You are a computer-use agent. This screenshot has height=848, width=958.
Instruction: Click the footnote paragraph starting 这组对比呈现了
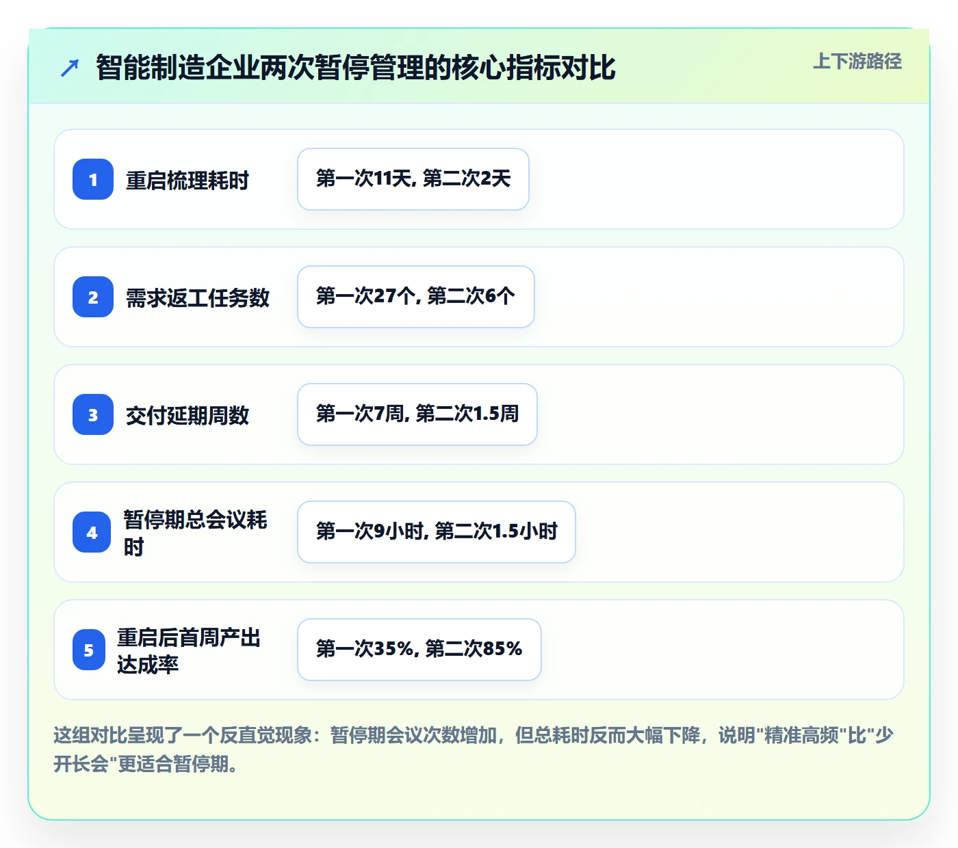click(x=474, y=750)
